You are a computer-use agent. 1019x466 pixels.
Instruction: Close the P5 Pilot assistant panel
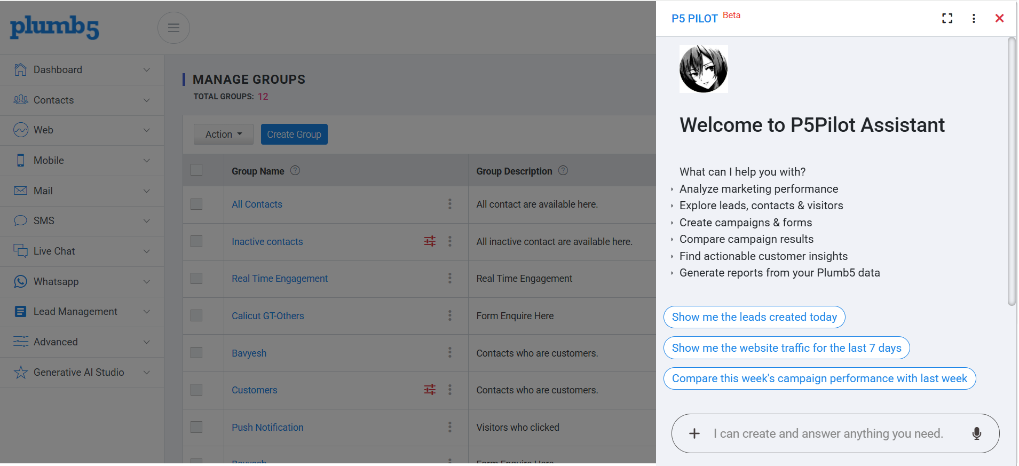[x=1000, y=19]
